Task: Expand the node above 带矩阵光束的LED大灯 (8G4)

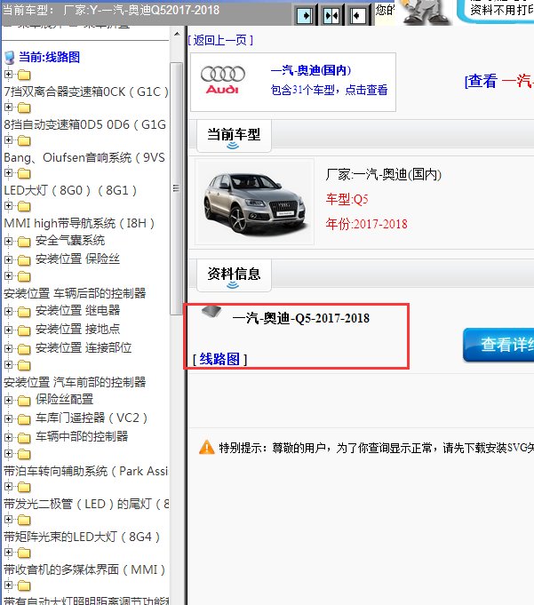Action: [8, 519]
